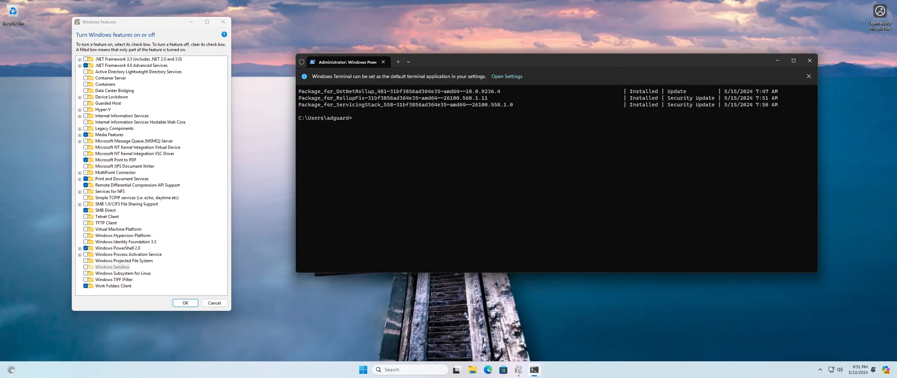Open new tab in Windows Terminal
This screenshot has width=897, height=378.
398,62
